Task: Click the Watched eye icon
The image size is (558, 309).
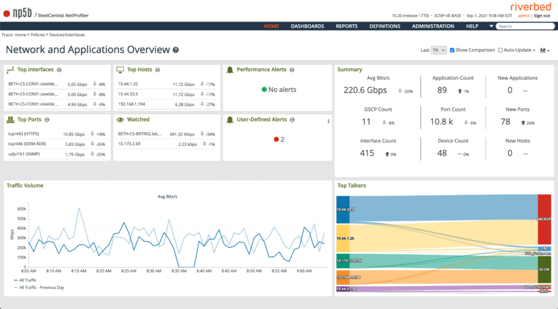Action: tap(120, 120)
